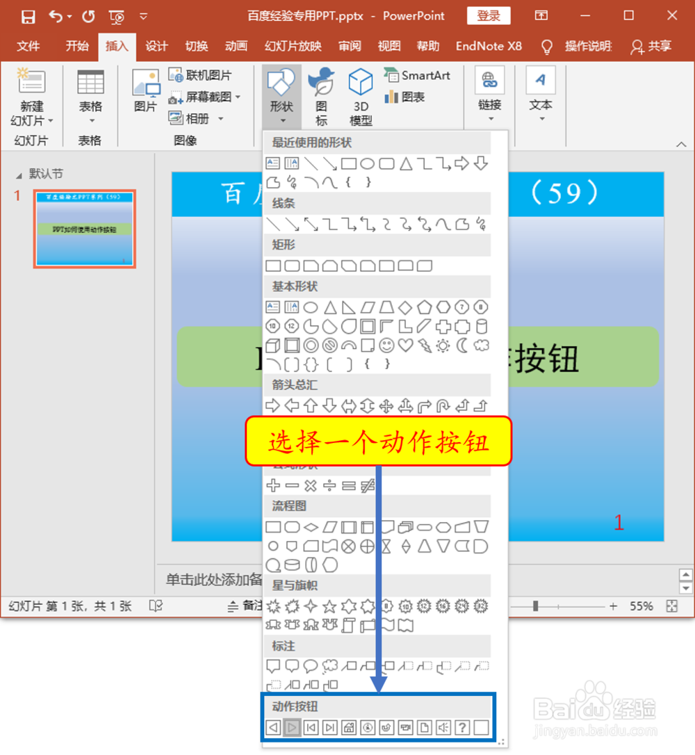Open the 幻灯片放映 Slide Show tab
The image size is (695, 755).
pyautogui.click(x=293, y=46)
